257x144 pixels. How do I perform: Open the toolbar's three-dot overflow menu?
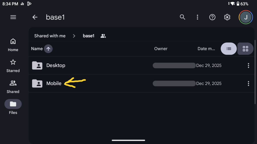(x=198, y=17)
